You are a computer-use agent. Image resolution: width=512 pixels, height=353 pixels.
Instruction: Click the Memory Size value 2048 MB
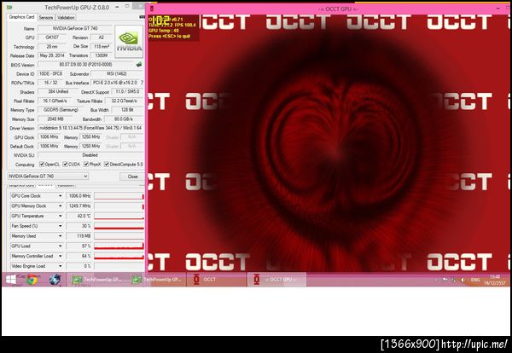(57, 119)
